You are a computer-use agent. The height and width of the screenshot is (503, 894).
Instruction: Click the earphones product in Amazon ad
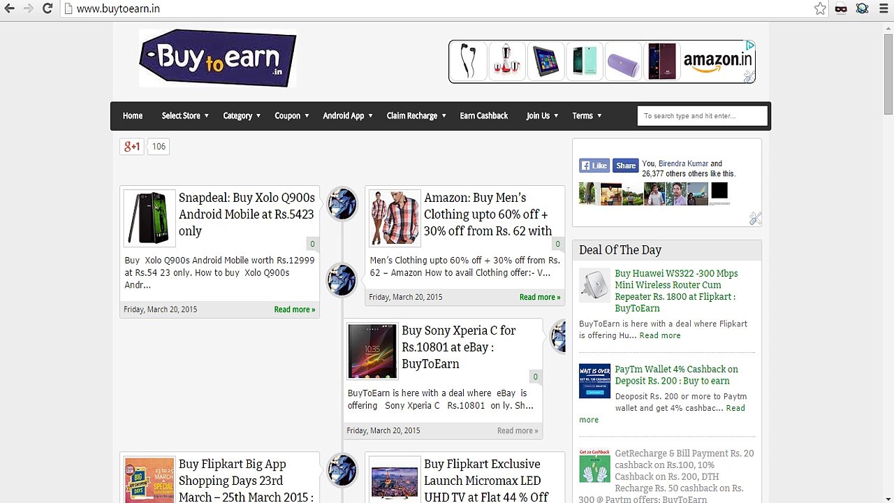pyautogui.click(x=468, y=61)
